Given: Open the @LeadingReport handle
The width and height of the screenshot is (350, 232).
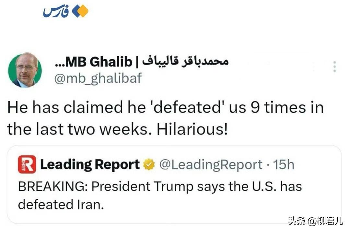Looking at the screenshot, I should point(211,165).
